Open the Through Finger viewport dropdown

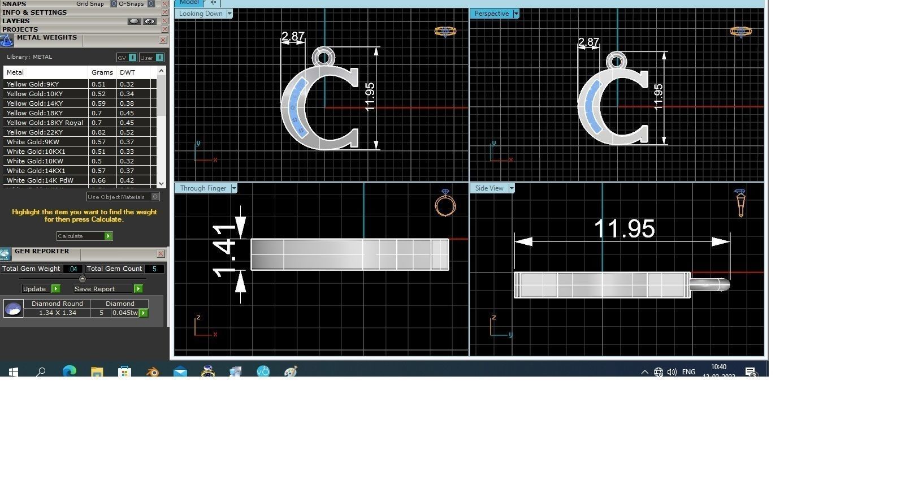pos(234,188)
